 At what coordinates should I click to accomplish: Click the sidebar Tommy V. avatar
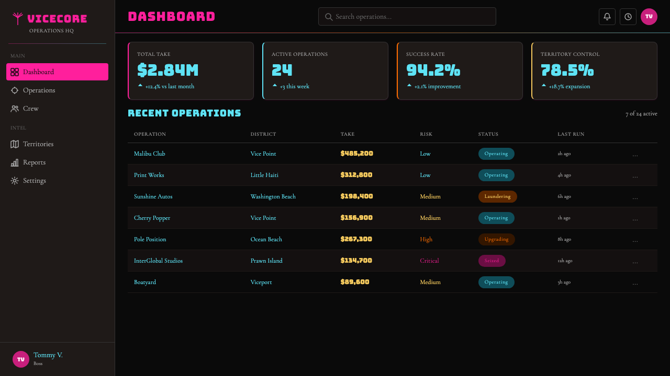click(x=21, y=359)
